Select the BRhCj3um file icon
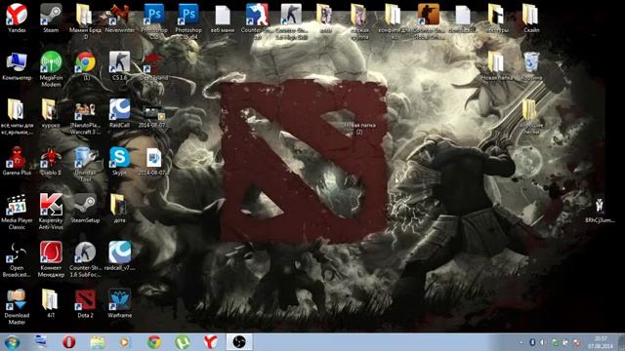The width and height of the screenshot is (625, 351). pos(600,210)
